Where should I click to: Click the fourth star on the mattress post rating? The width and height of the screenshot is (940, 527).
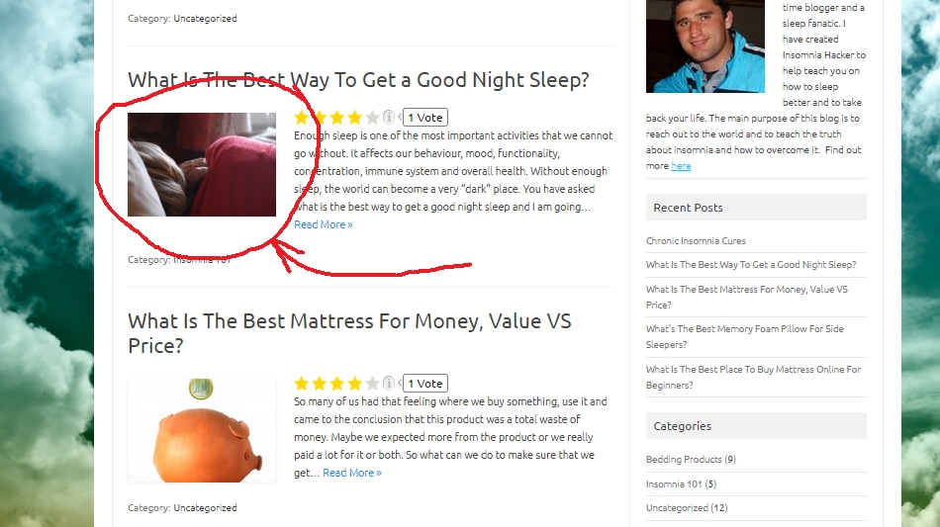(x=355, y=384)
